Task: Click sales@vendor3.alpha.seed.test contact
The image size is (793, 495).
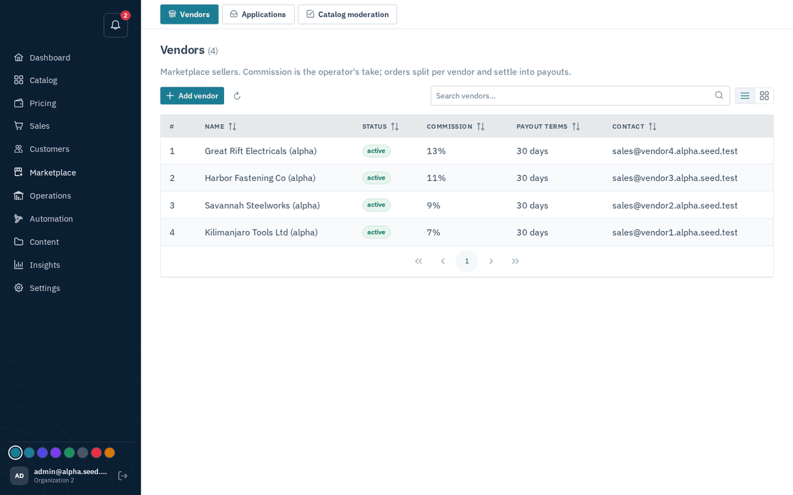Action: [x=675, y=178]
